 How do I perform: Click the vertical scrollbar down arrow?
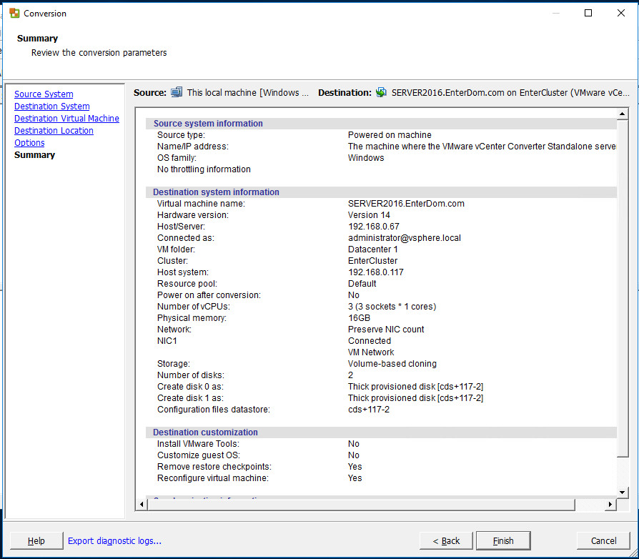click(x=622, y=493)
